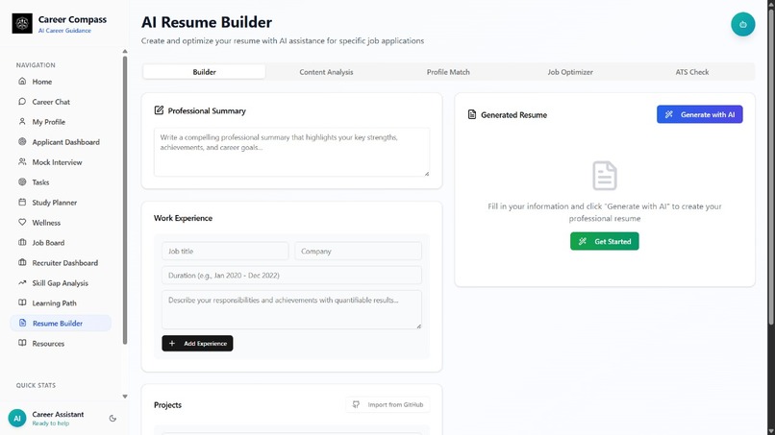Click the magic wand icon on Get Started

(583, 241)
